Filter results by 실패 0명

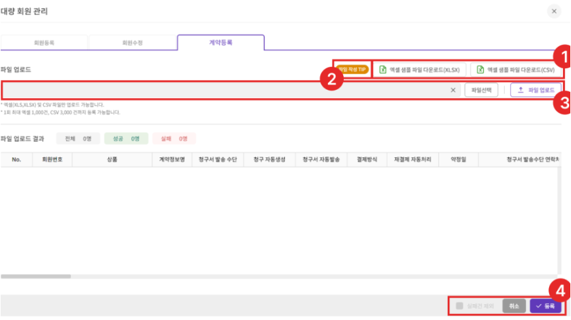(174, 139)
